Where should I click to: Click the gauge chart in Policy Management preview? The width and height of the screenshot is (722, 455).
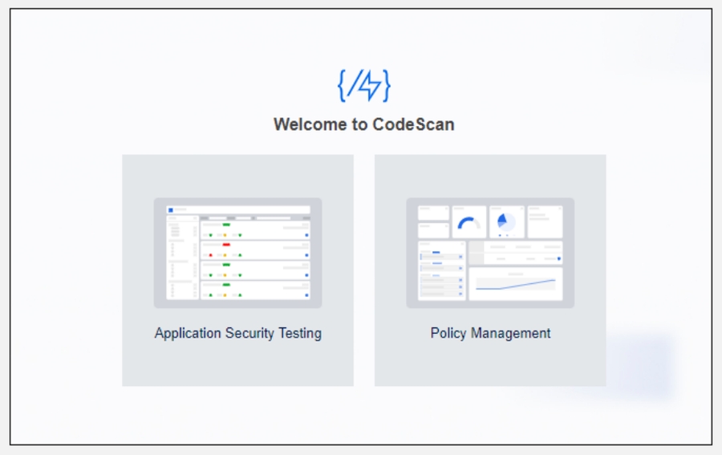[x=468, y=223]
